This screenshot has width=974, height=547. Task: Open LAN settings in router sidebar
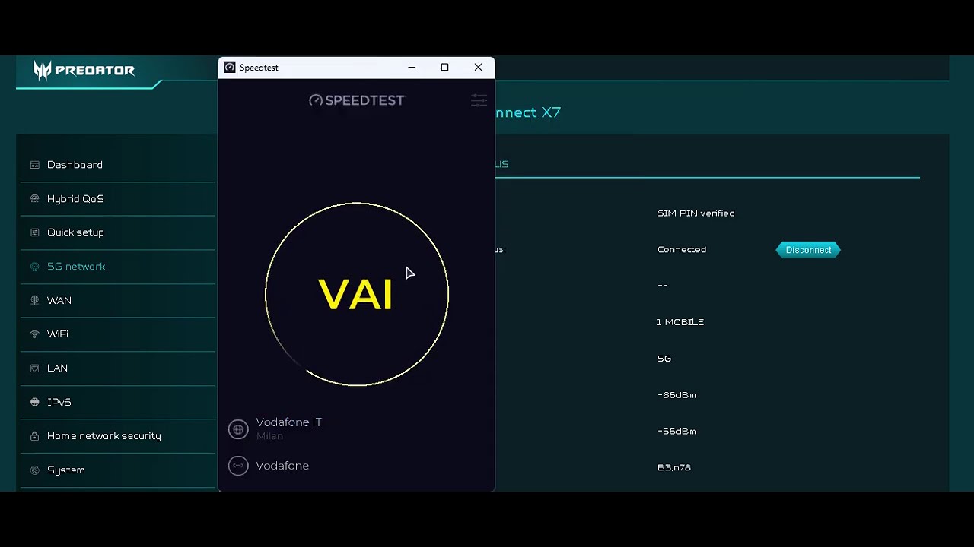pos(57,368)
